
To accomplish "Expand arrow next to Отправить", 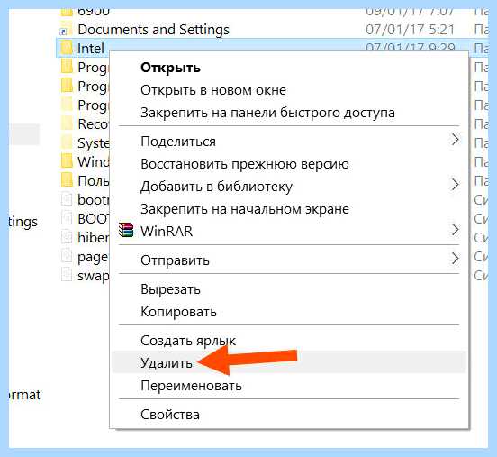I will pos(455,259).
